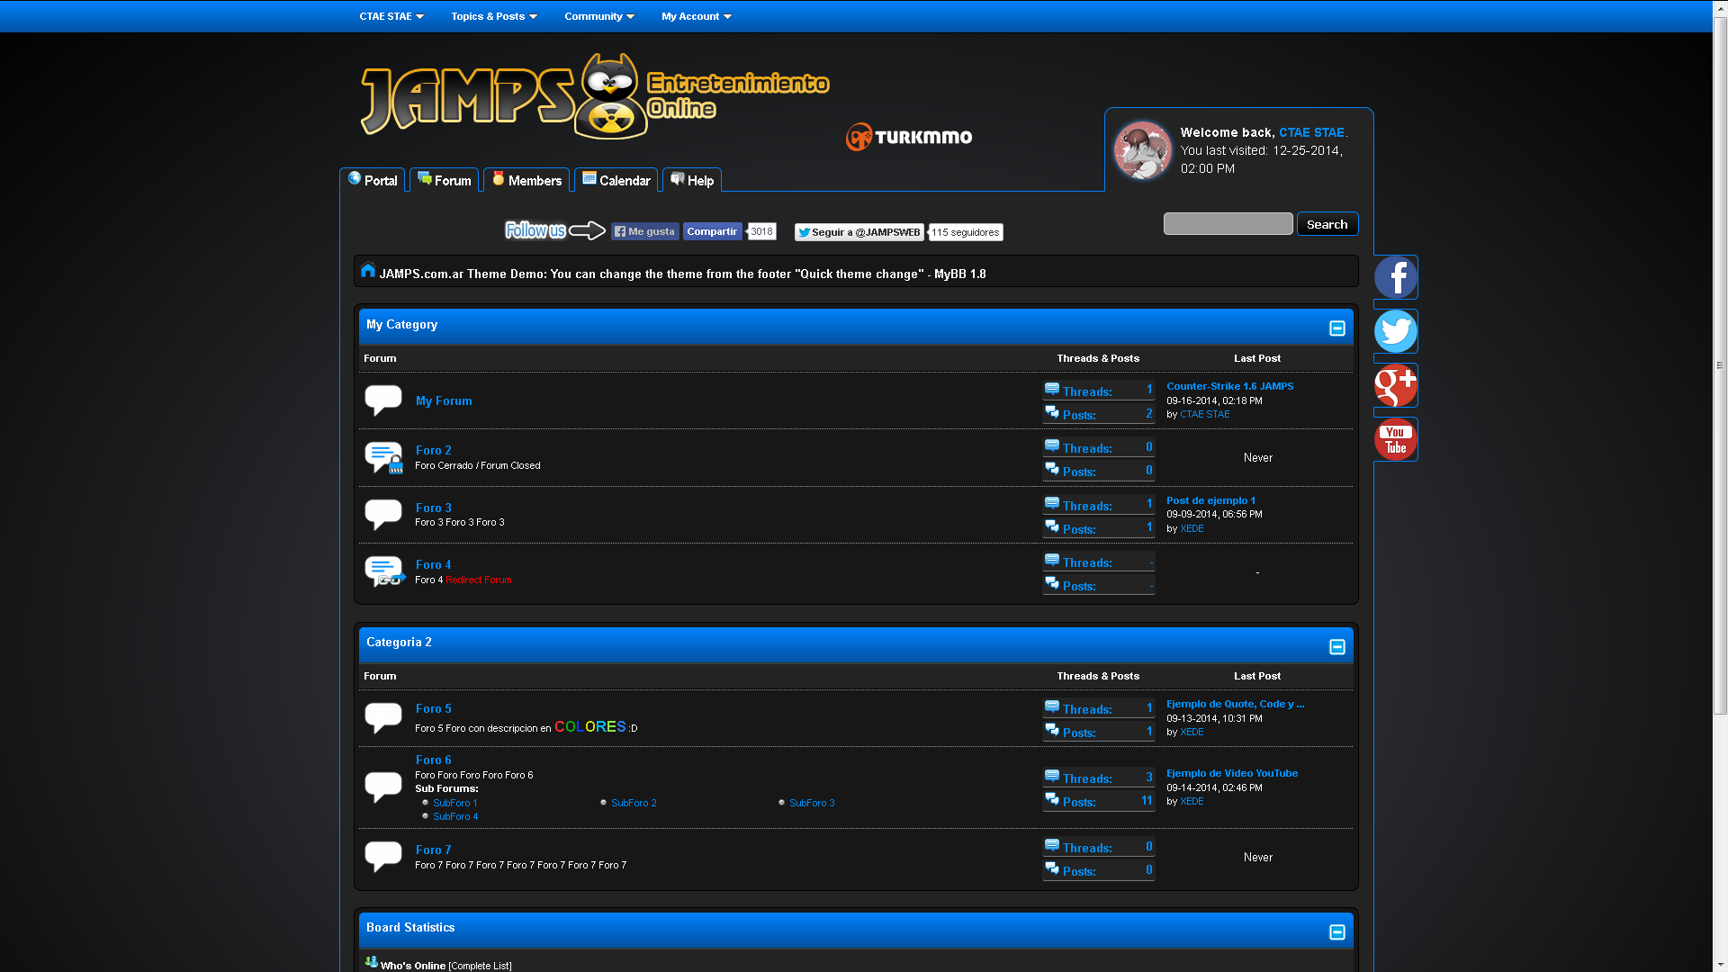This screenshot has height=972, width=1728.
Task: Click the 115 seguidores Twitter counter
Action: (x=966, y=232)
